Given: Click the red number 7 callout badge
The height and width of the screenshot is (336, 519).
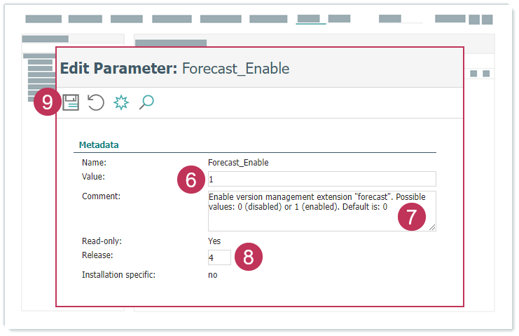Looking at the screenshot, I should [x=412, y=217].
